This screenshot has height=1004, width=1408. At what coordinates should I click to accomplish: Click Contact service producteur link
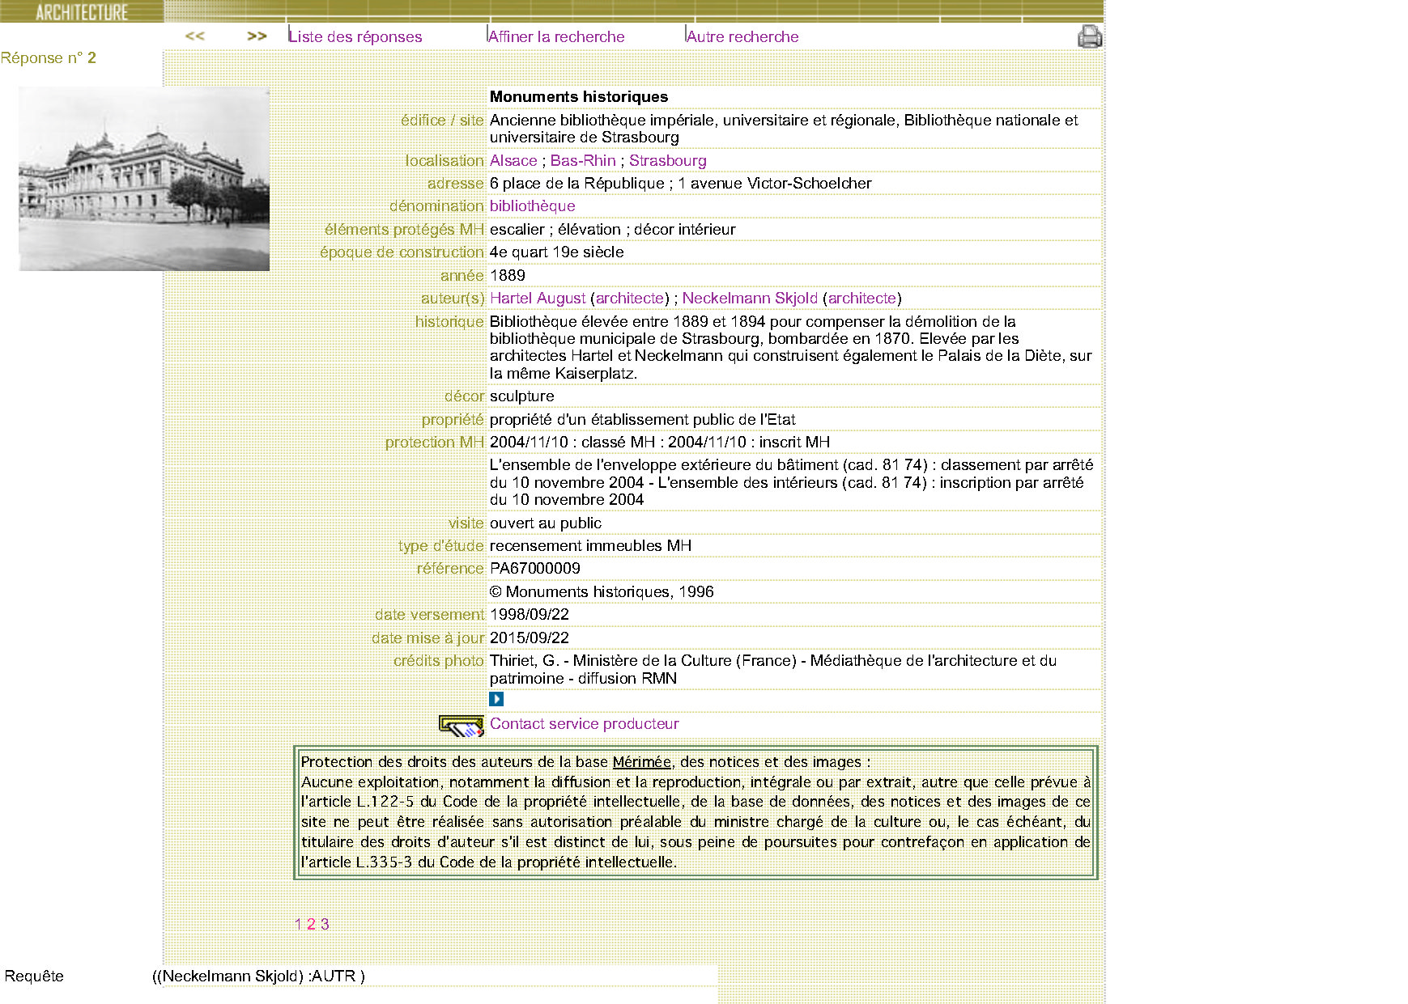click(x=584, y=724)
